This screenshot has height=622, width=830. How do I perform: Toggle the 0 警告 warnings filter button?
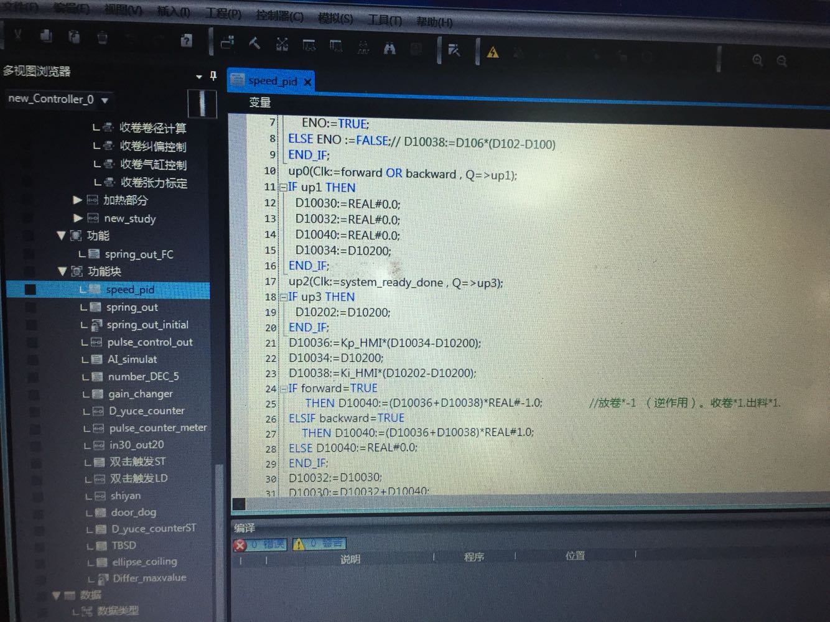(319, 544)
